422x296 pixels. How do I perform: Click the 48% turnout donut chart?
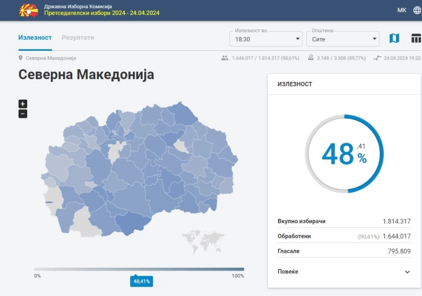point(344,153)
